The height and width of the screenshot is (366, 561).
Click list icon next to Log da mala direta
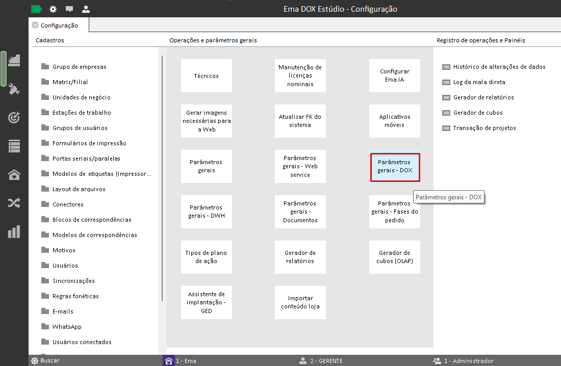point(446,82)
